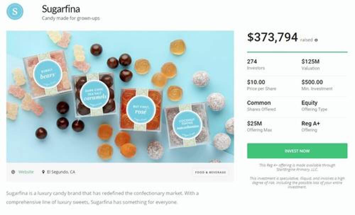Click the globe icon next to Website
Image resolution: width=355 pixels, height=215 pixels.
click(13, 172)
